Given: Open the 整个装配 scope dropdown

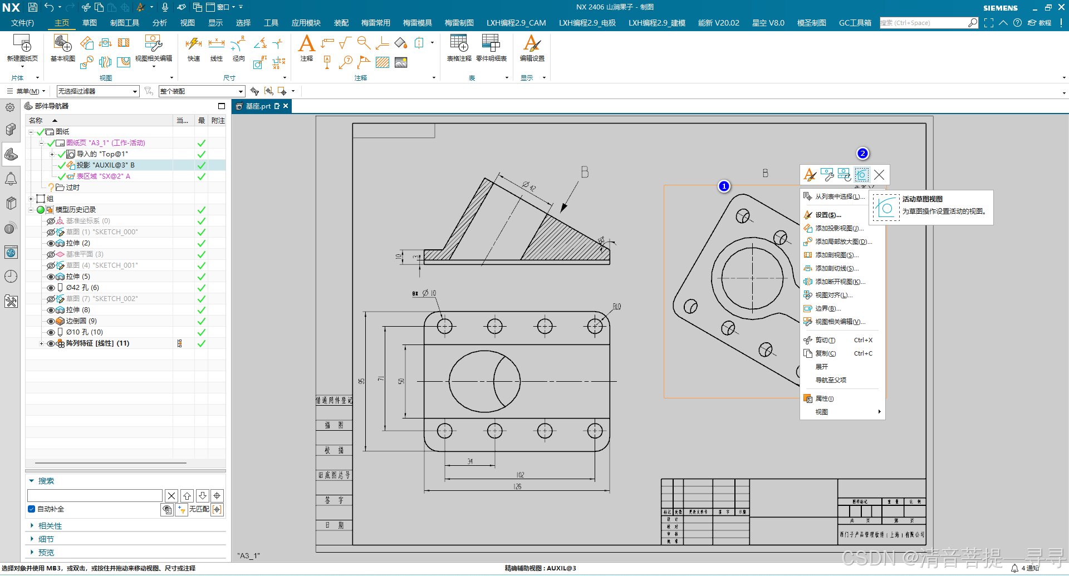Looking at the screenshot, I should (x=202, y=91).
